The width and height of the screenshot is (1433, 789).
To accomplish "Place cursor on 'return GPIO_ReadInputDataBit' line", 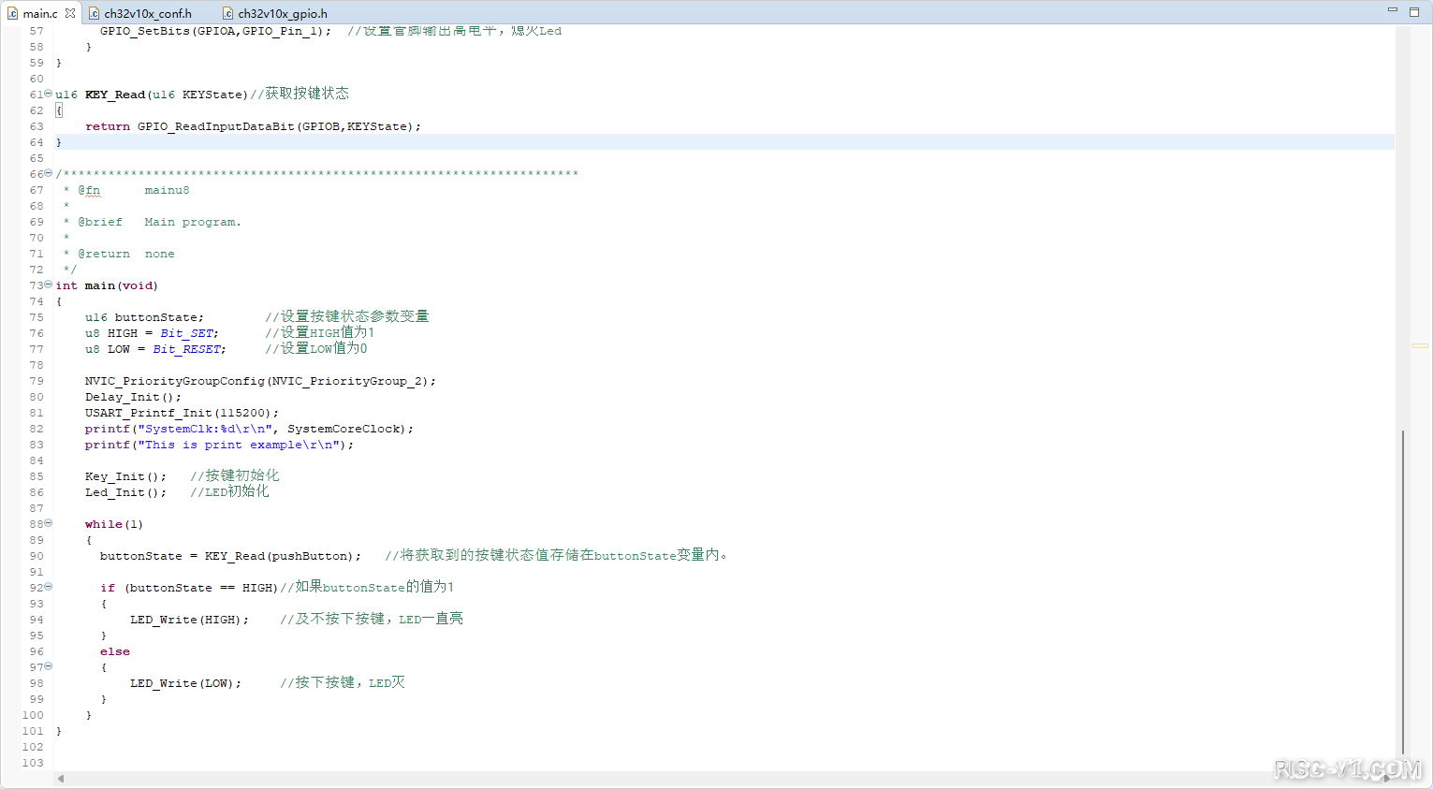I will click(x=253, y=126).
